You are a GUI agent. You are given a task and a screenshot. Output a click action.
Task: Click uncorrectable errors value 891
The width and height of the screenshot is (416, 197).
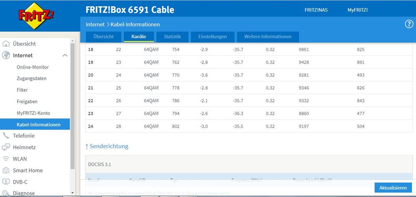click(x=361, y=62)
